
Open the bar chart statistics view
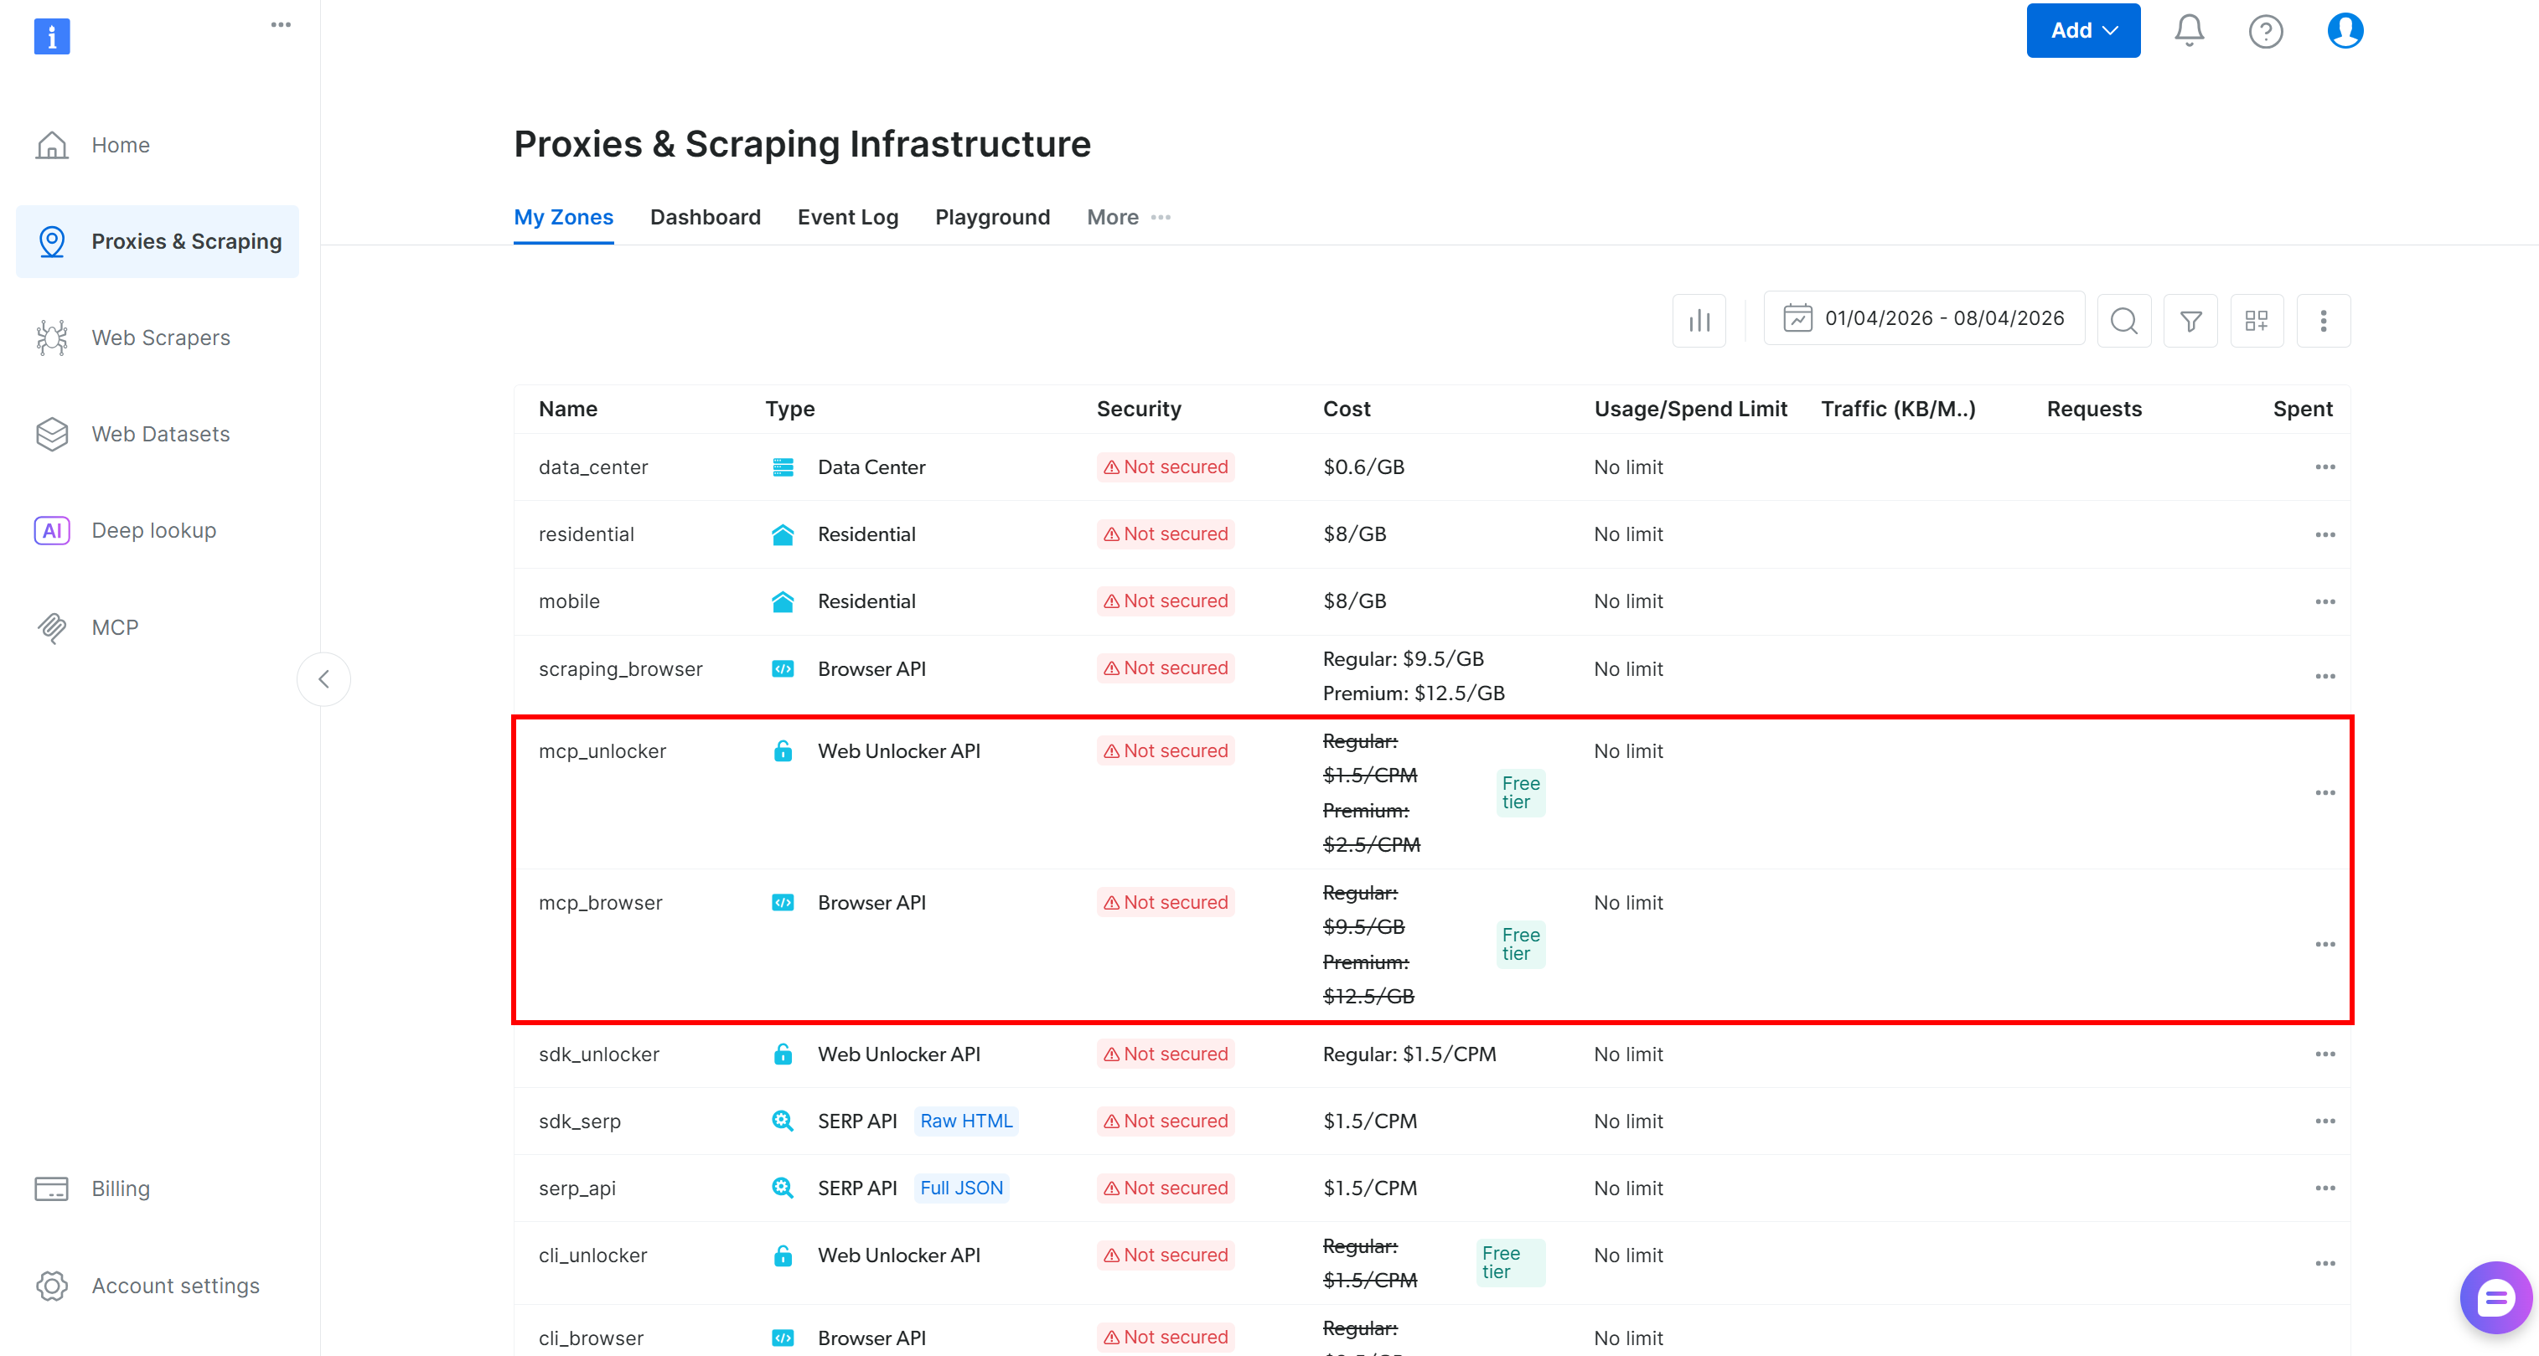[1699, 320]
